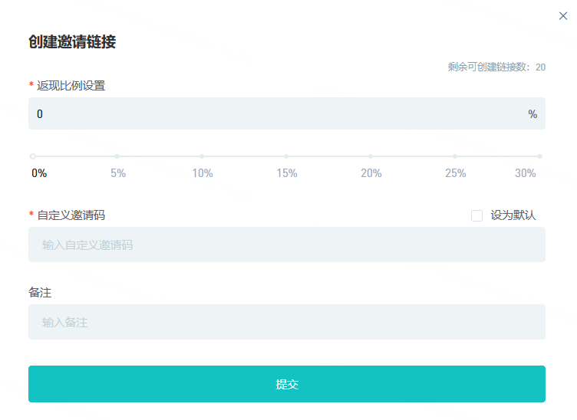Click the 剩余可创建链接数 counter text
The image size is (577, 420).
496,67
